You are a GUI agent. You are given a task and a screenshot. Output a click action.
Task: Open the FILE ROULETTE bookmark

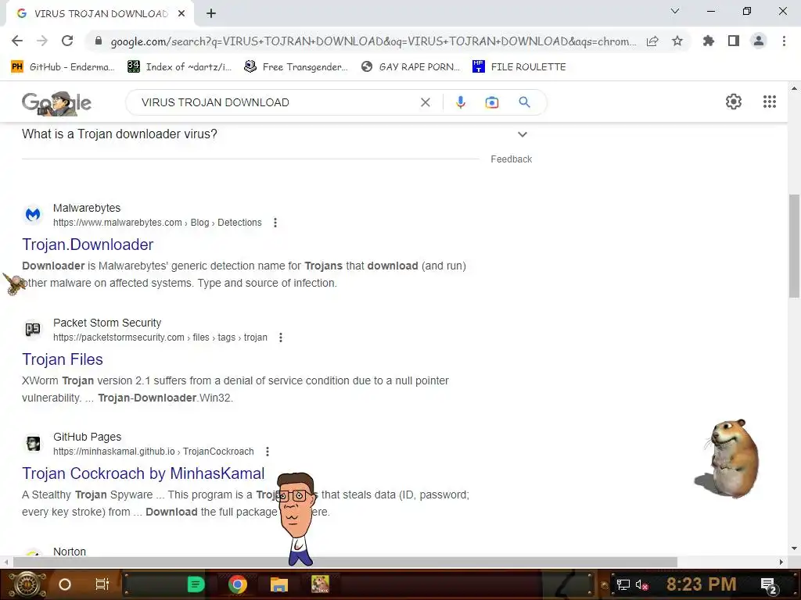[519, 67]
